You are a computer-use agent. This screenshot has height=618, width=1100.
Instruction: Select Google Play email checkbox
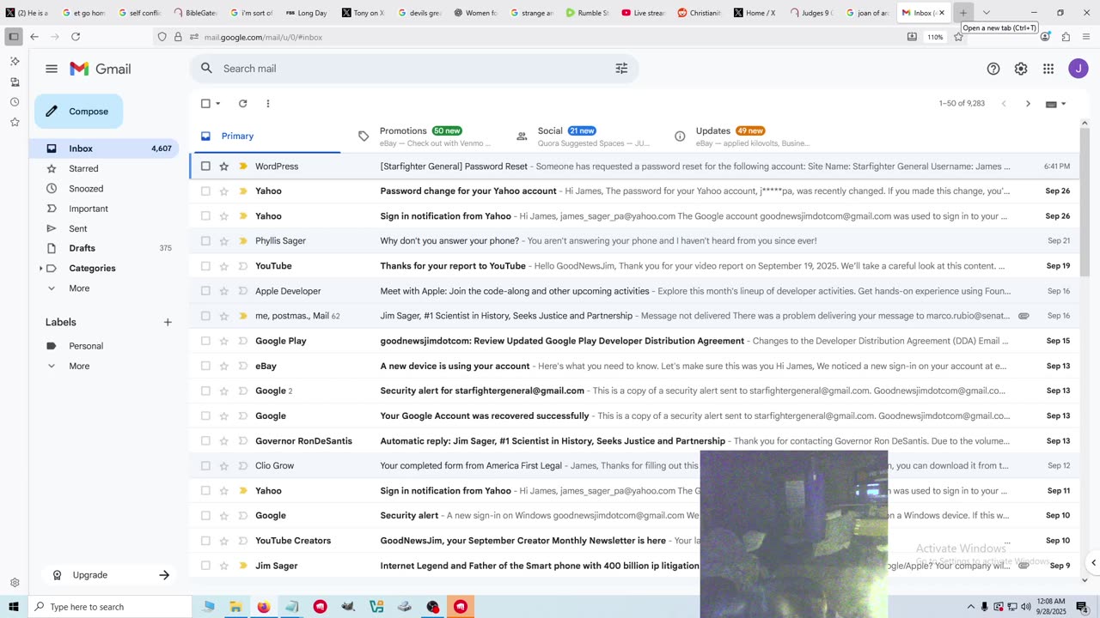(x=205, y=341)
